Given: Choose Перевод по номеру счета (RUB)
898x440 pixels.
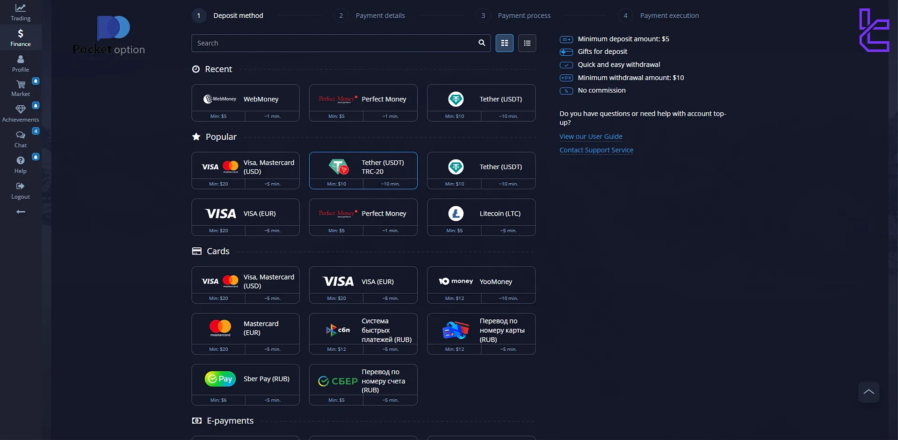Looking at the screenshot, I should [x=363, y=385].
